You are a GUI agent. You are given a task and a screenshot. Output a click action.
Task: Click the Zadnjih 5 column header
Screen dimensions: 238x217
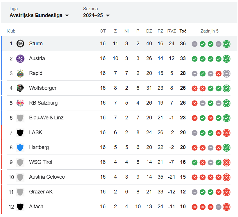point(209,31)
